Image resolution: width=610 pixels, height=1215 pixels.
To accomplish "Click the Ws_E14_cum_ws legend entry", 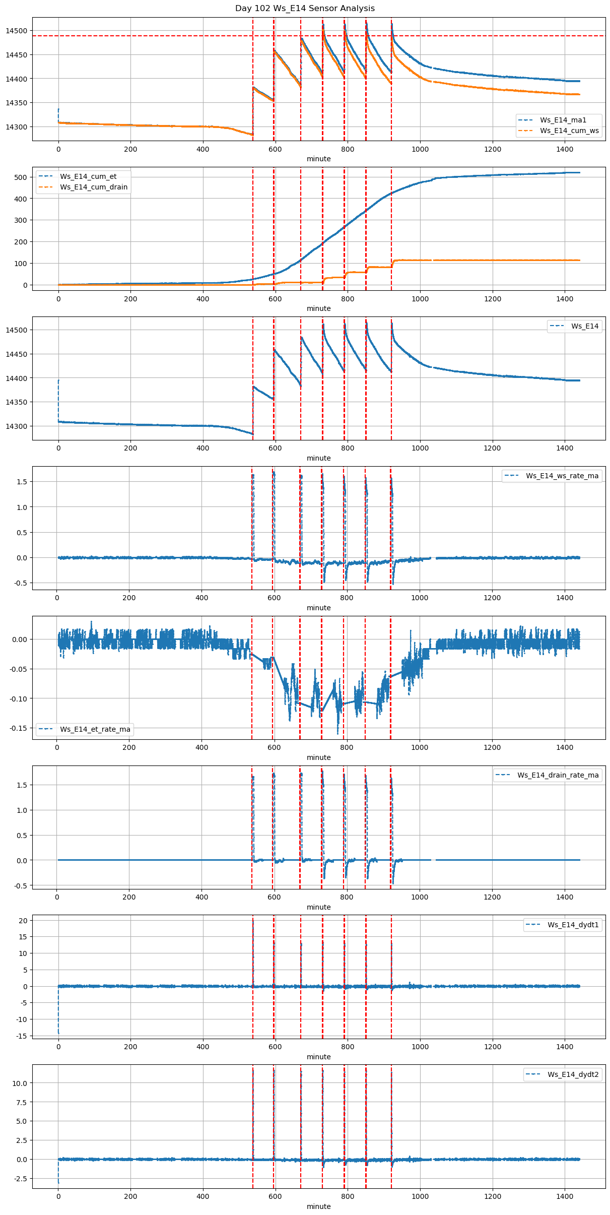I will pos(569,131).
